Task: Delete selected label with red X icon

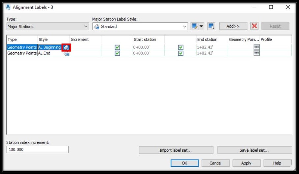Action: 254,26
